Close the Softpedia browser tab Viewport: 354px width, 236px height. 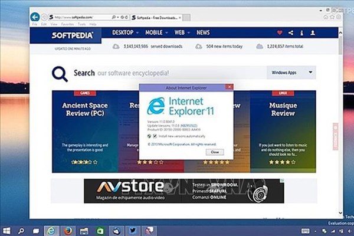click(x=180, y=17)
